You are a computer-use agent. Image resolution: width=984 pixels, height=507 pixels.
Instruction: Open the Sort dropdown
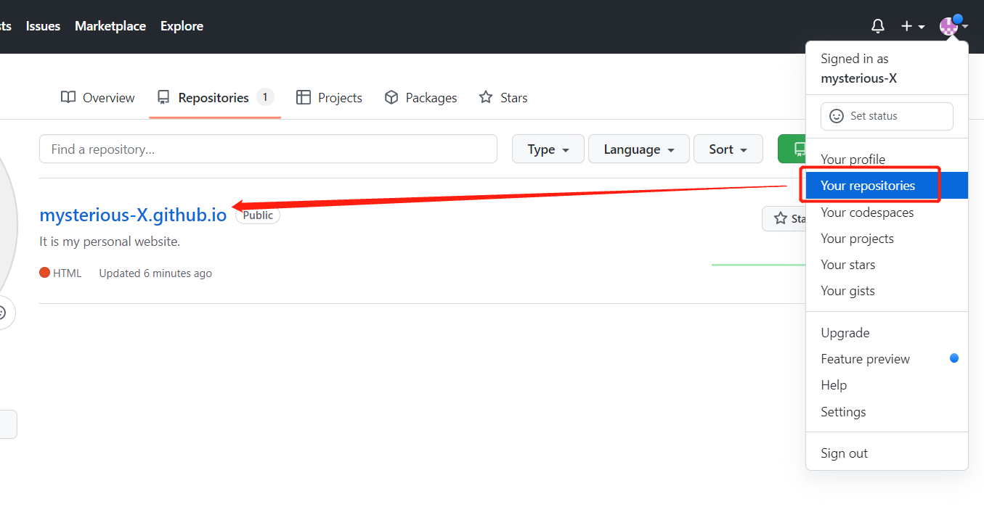coord(728,149)
